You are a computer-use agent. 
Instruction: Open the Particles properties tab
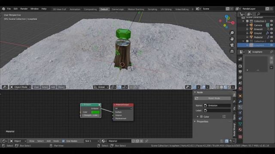tap(240, 107)
